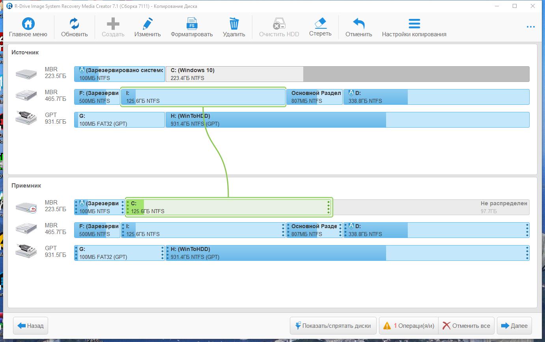Select destination H: (WinToHDD) partition
The width and height of the screenshot is (545, 342).
coord(347,253)
